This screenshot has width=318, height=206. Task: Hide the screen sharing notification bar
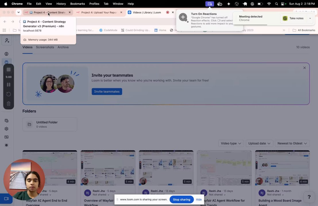point(199,199)
